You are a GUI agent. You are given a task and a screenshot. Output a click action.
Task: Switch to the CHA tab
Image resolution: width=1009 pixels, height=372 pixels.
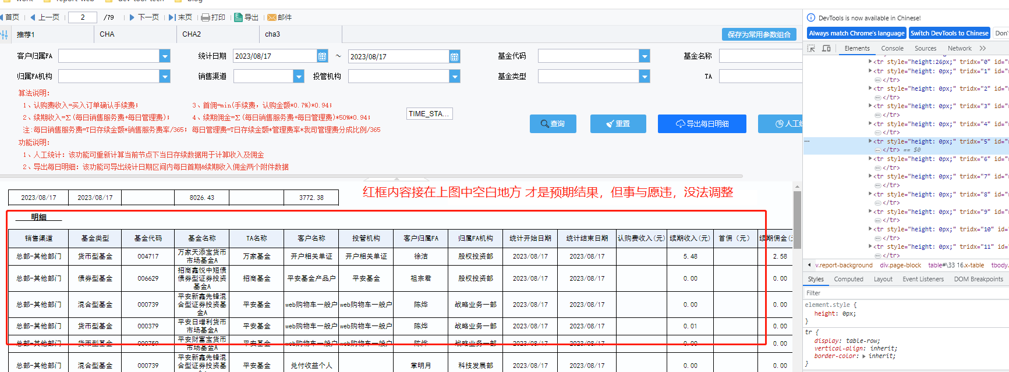[x=135, y=34]
